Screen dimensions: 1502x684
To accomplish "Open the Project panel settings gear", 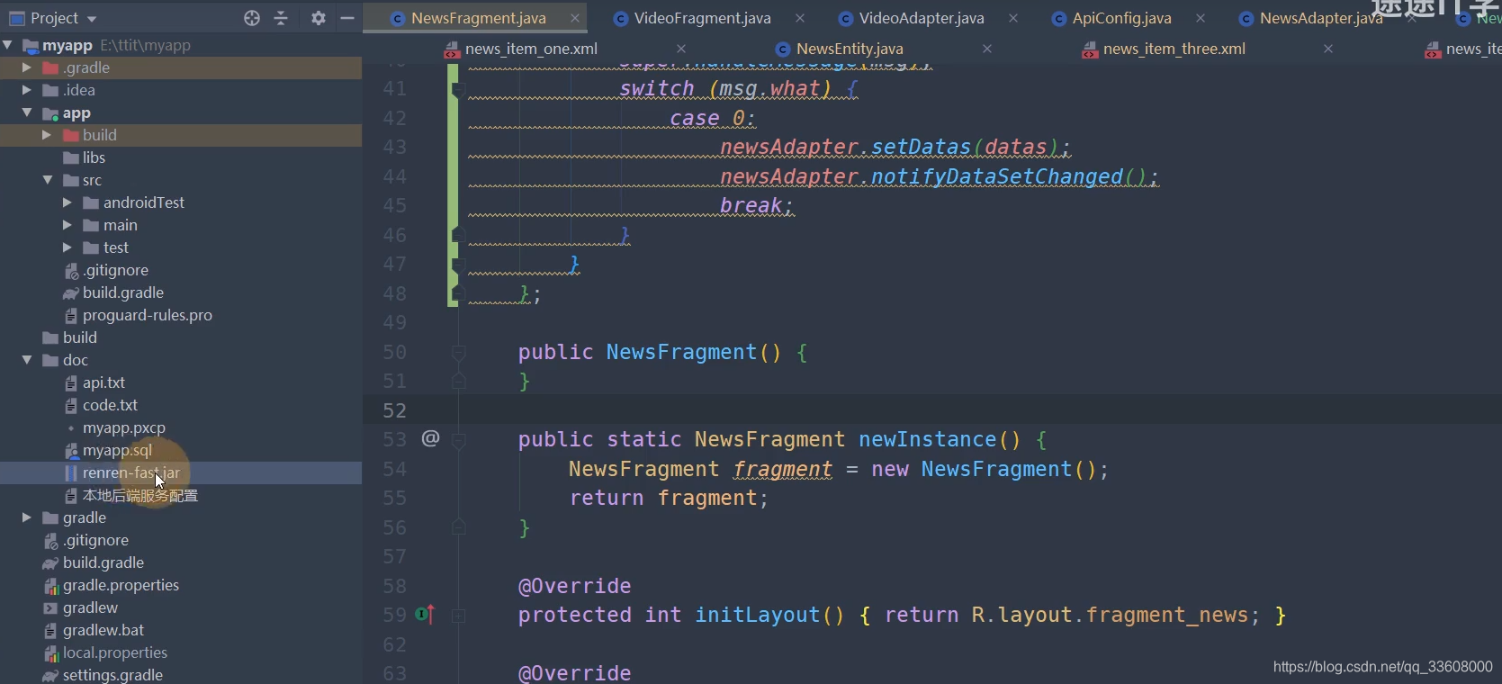I will 318,18.
